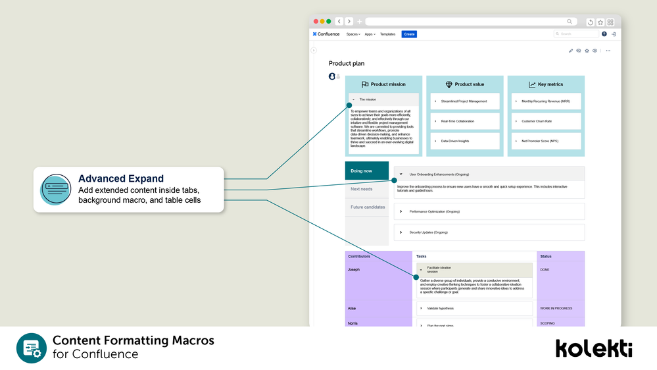This screenshot has height=370, width=657.
Task: Expand Performance Optimization (Ongoing)
Action: pyautogui.click(x=489, y=211)
